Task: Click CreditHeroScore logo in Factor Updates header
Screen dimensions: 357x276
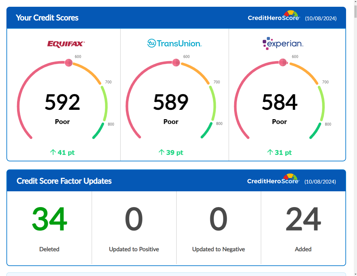Action: [273, 179]
